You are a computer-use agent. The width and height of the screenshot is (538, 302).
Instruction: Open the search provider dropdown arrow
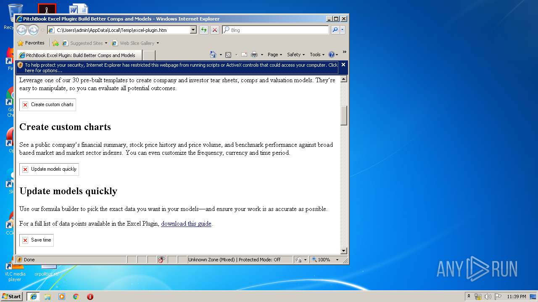(x=343, y=30)
